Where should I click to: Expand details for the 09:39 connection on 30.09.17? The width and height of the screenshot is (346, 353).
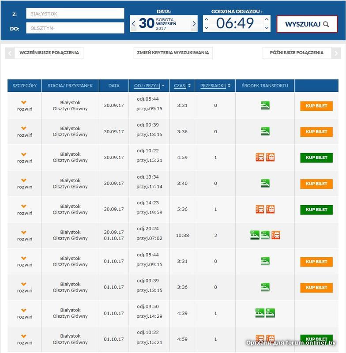click(24, 131)
